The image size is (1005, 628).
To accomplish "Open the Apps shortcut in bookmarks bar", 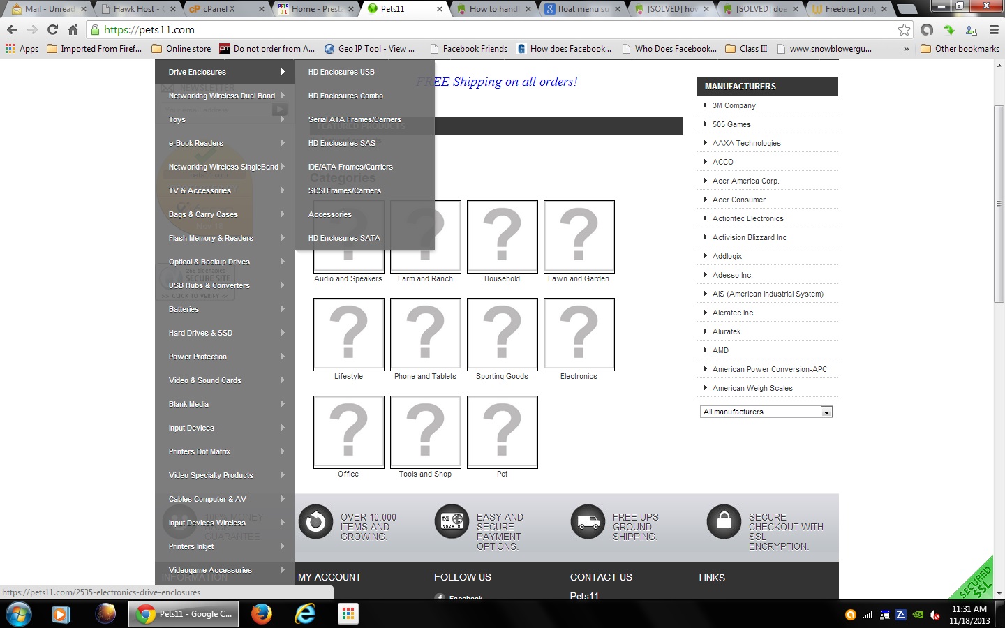I will pyautogui.click(x=22, y=49).
